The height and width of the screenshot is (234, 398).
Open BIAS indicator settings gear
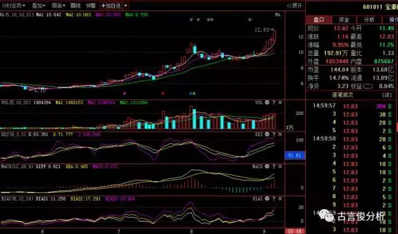click(267, 199)
